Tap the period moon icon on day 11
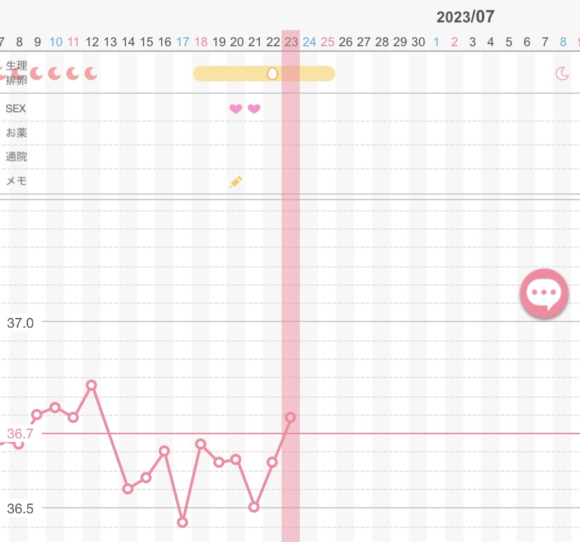Screen dimensions: 580x542 pos(73,74)
